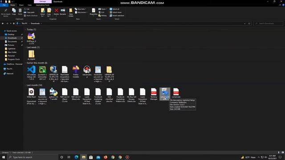This screenshot has height=160, width=285.
Task: Click the Refresh button beside address bar
Action: click(249, 24)
